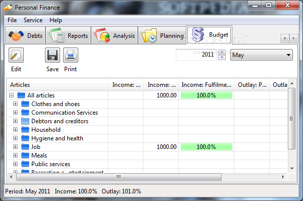
Task: Open the May month dropdown
Action: click(x=262, y=55)
